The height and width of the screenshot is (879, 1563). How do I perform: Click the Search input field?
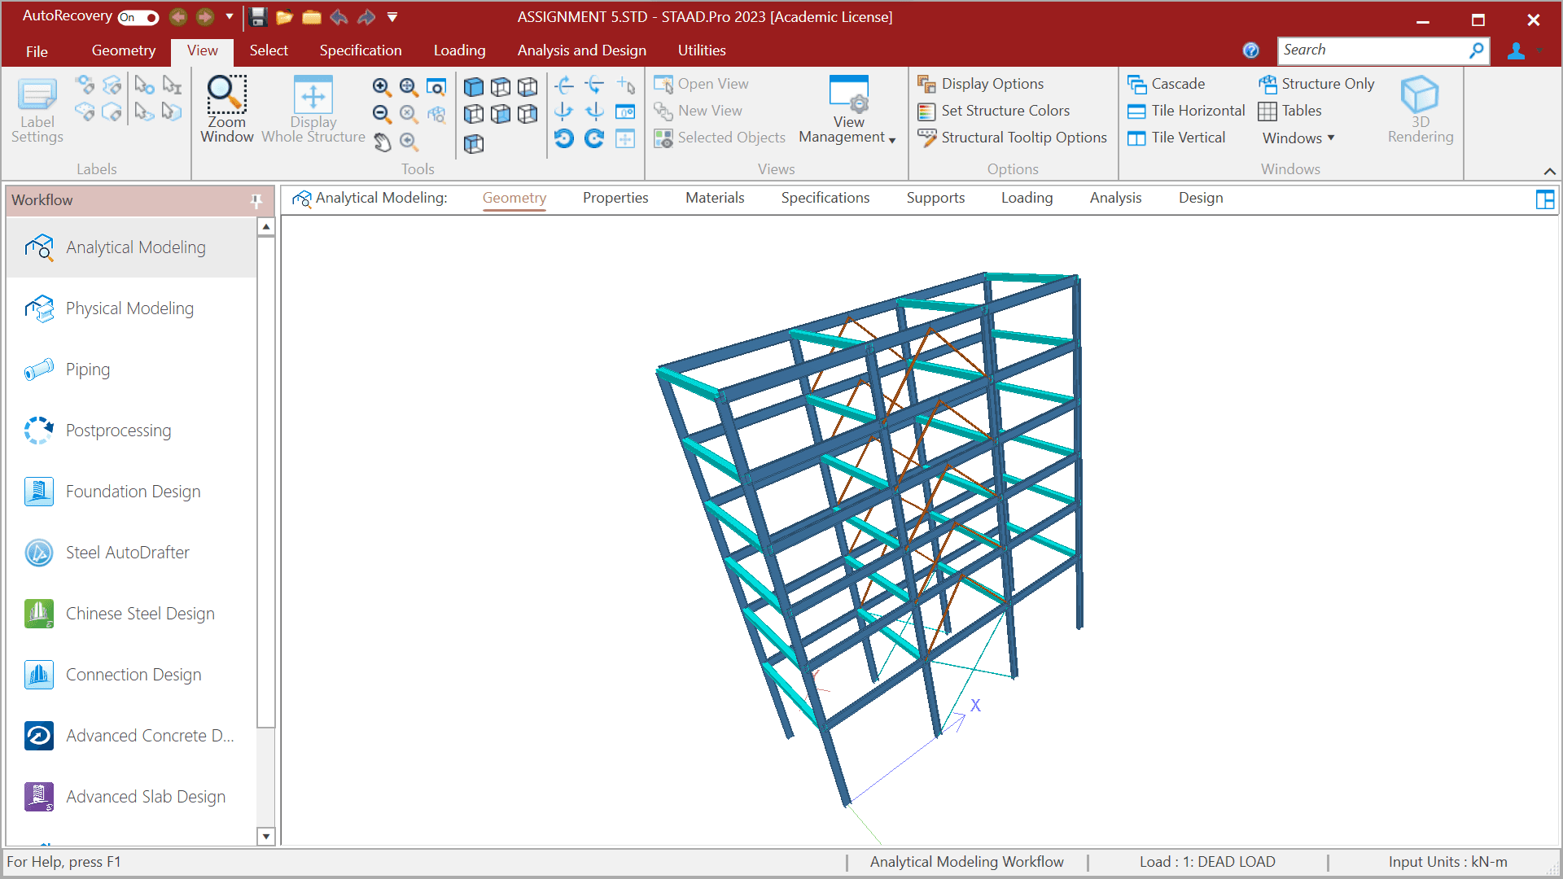pos(1373,50)
